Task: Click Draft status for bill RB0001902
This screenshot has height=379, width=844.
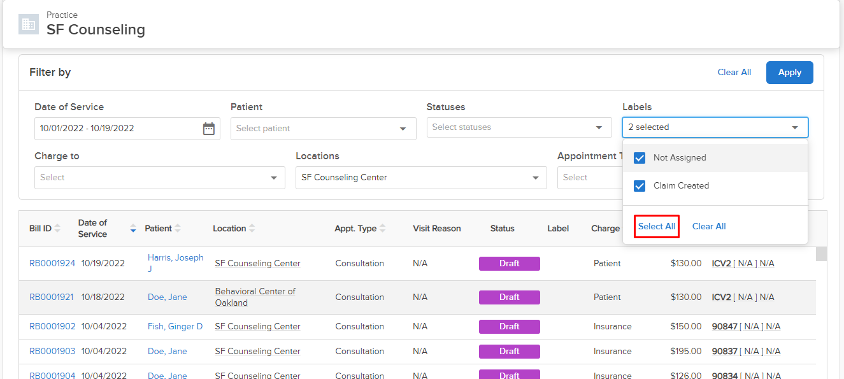Action: (x=510, y=327)
